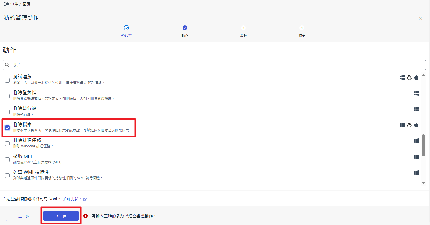The image size is (430, 225).
Task: Click Windows icon in 刪除排程任務 row
Action: (416, 141)
